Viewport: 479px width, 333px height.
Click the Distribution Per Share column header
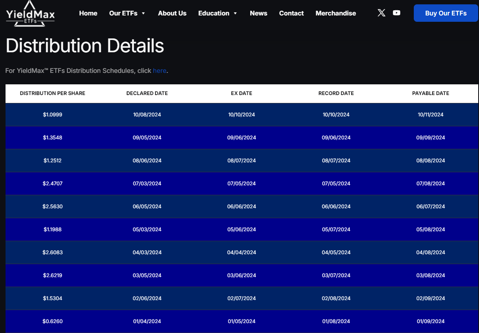pos(53,93)
